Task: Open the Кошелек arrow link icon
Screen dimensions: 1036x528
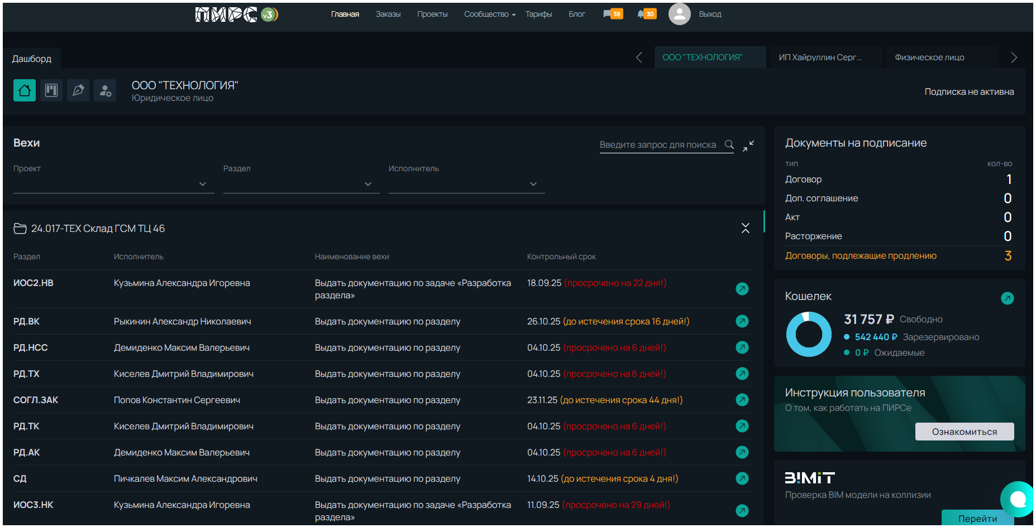Action: point(1007,298)
